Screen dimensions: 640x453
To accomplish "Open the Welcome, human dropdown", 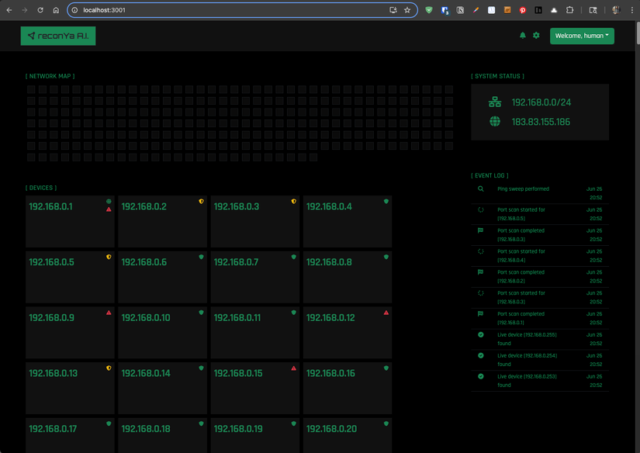I will 581,36.
